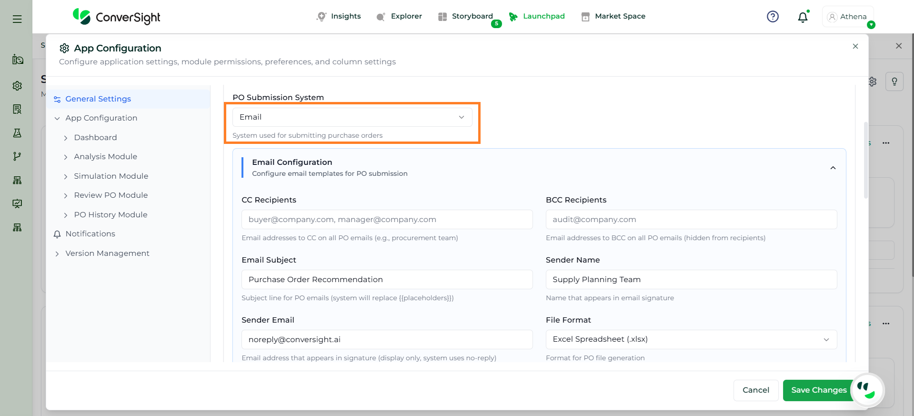
Task: Click the CC Recipients input field
Action: click(387, 220)
